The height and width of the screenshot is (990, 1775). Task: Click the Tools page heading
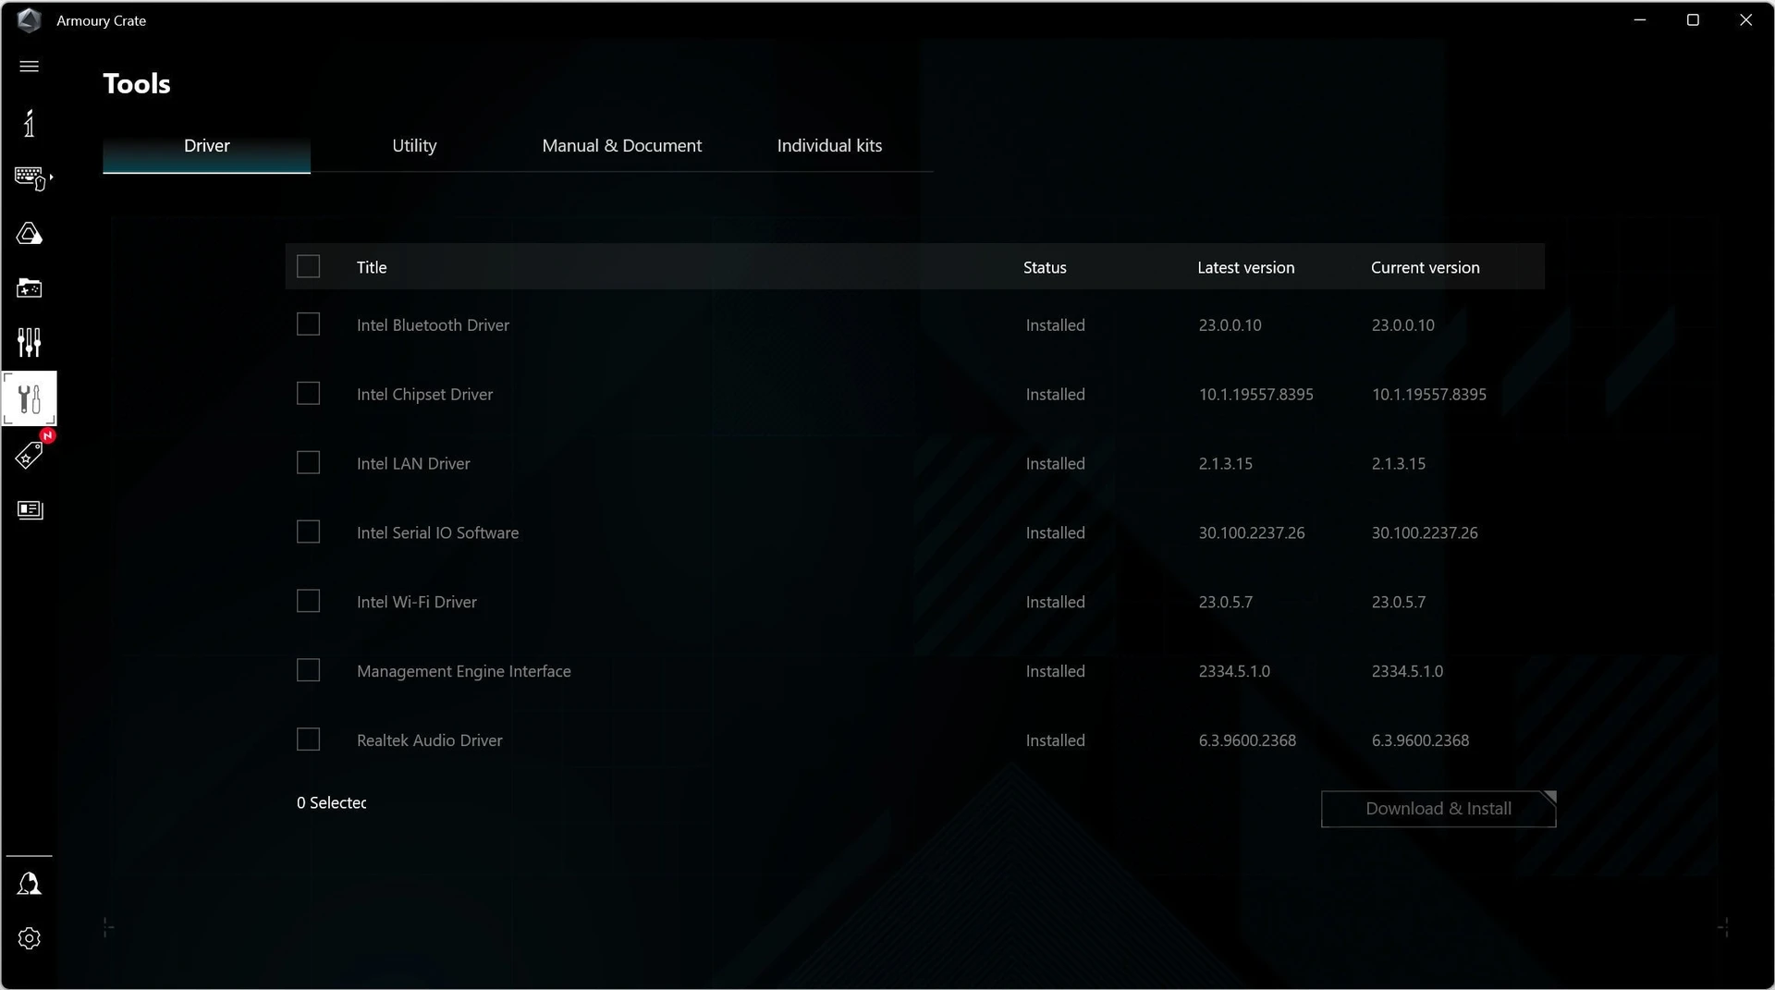click(137, 84)
